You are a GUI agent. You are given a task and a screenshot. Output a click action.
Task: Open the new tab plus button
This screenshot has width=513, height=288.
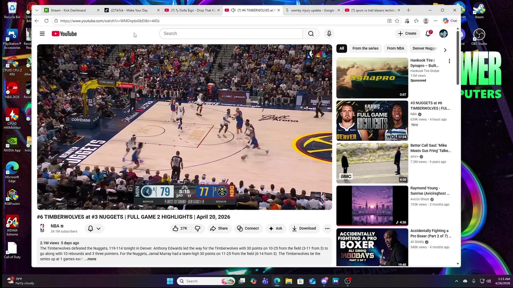click(x=408, y=10)
